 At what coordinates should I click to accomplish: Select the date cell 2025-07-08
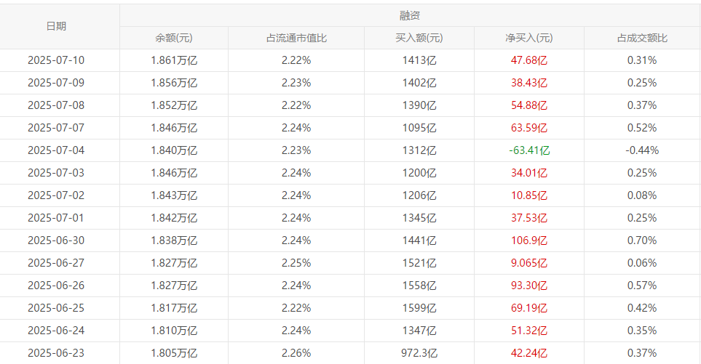[x=56, y=105]
